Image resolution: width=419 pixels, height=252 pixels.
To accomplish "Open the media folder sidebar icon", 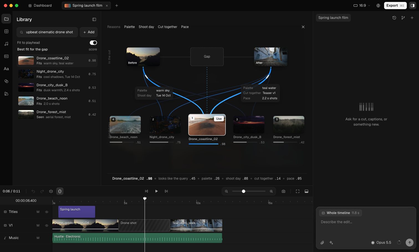I will tap(6, 19).
